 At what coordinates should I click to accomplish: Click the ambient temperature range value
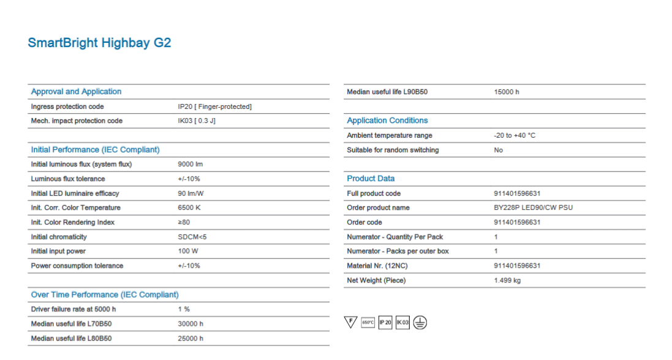pos(514,135)
